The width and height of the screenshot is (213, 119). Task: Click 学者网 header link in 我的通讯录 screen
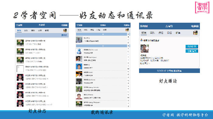pyautogui.click(x=79, y=25)
